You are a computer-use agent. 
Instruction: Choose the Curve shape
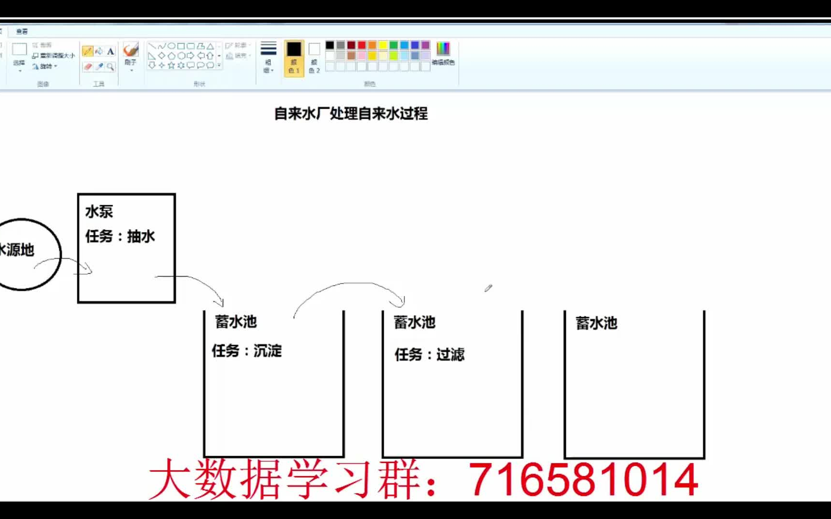pos(162,46)
